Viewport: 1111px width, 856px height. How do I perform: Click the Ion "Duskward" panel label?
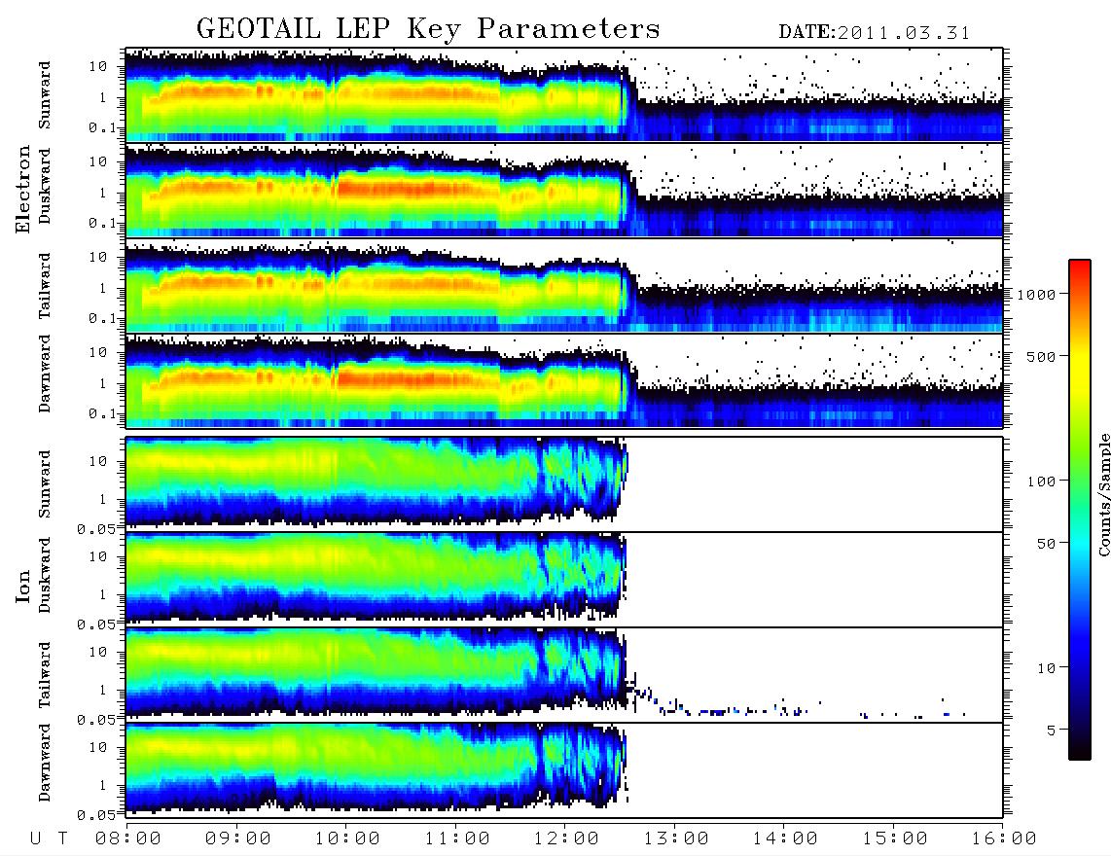pyautogui.click(x=44, y=575)
